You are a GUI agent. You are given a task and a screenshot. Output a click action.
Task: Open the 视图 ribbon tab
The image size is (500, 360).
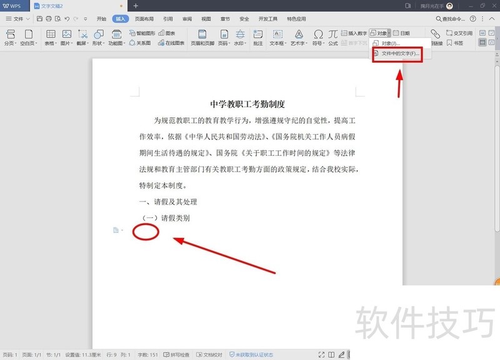(x=206, y=19)
